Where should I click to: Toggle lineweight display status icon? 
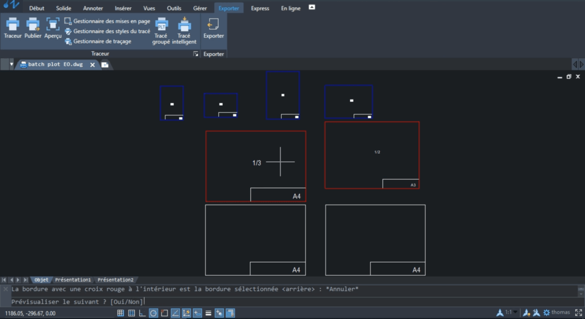(x=208, y=313)
